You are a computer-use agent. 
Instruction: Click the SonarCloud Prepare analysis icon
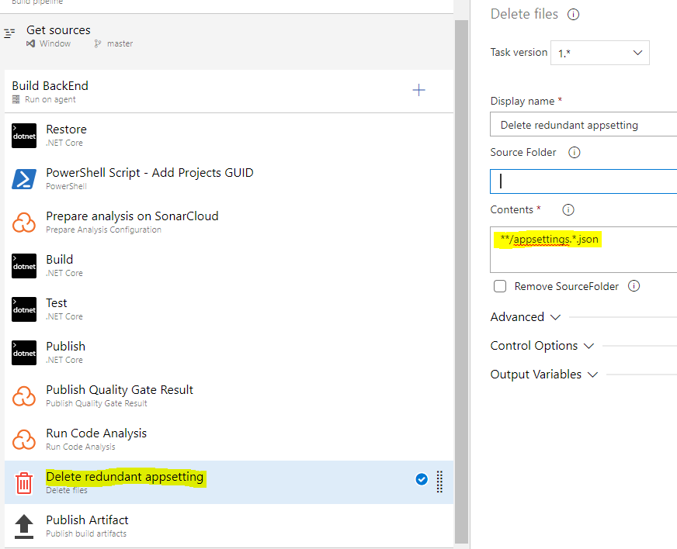24,223
